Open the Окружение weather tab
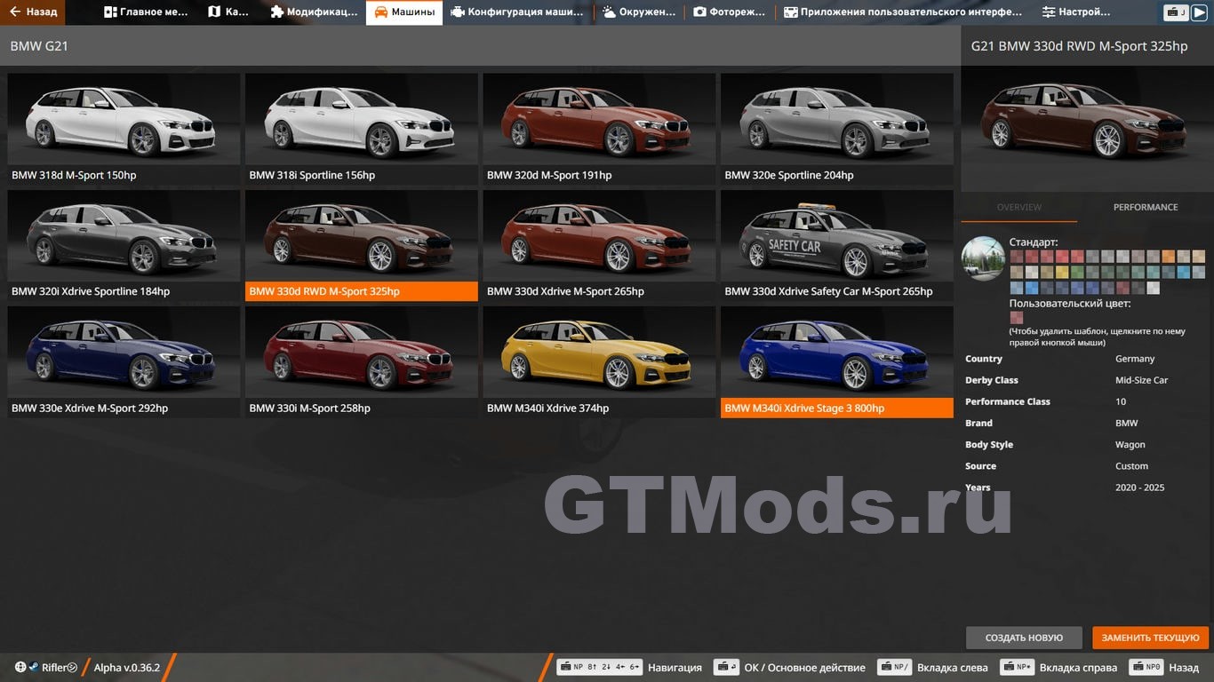Viewport: 1214px width, 682px height. coord(639,12)
